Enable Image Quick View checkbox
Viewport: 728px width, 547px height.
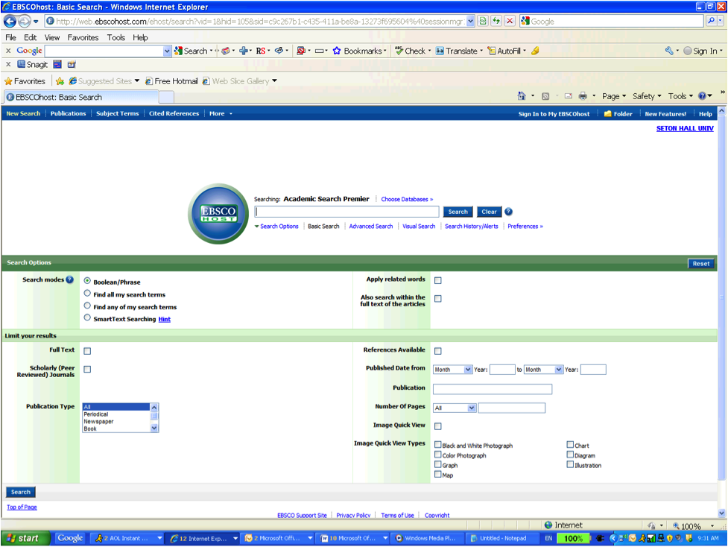pyautogui.click(x=438, y=426)
